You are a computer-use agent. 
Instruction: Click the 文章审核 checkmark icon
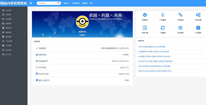[145, 15]
